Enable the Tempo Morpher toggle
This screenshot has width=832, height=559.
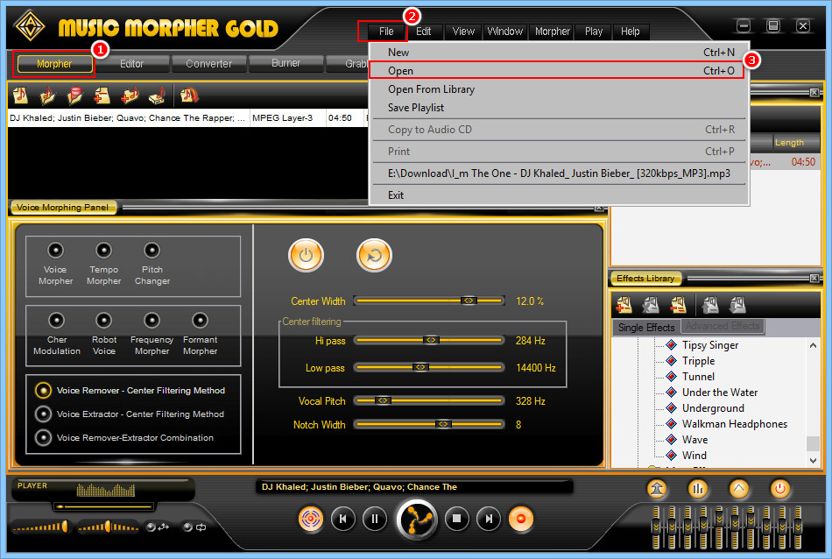(103, 250)
